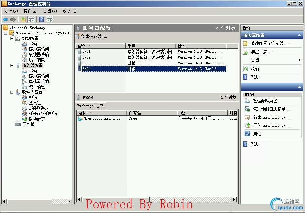The image size is (305, 213).
Task: Click the Up one level toolbar icon
Action: tap(23, 19)
